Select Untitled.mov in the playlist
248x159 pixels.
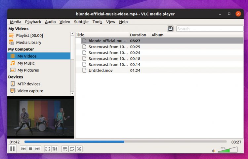tap(159, 70)
